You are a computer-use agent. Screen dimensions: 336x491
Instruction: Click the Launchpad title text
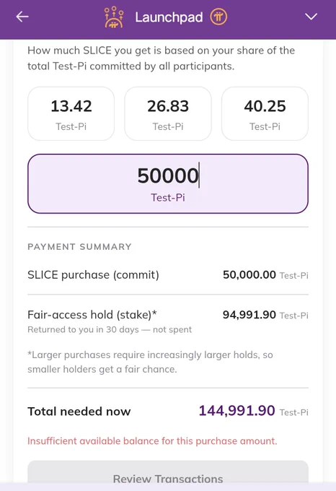click(x=169, y=17)
